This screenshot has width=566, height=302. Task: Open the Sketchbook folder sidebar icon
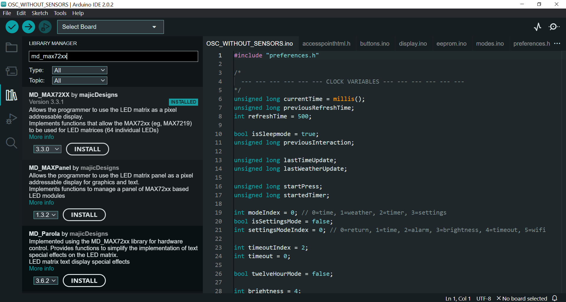pos(11,47)
